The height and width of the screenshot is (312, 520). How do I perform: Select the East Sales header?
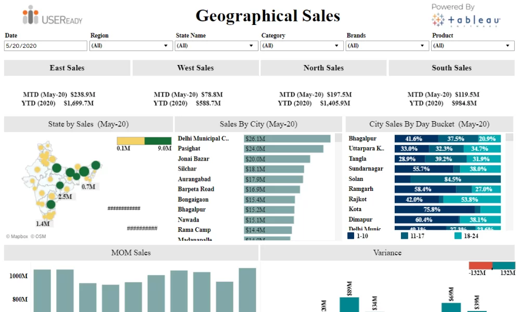point(67,68)
